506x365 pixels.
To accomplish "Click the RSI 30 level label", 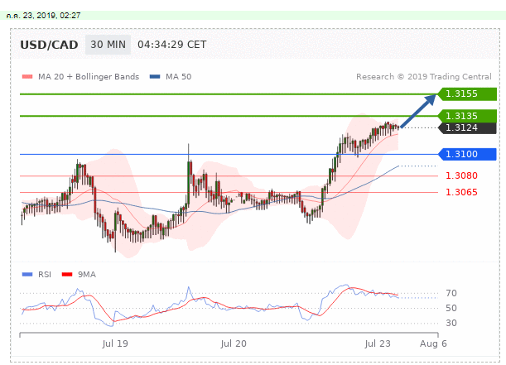I will [x=451, y=323].
